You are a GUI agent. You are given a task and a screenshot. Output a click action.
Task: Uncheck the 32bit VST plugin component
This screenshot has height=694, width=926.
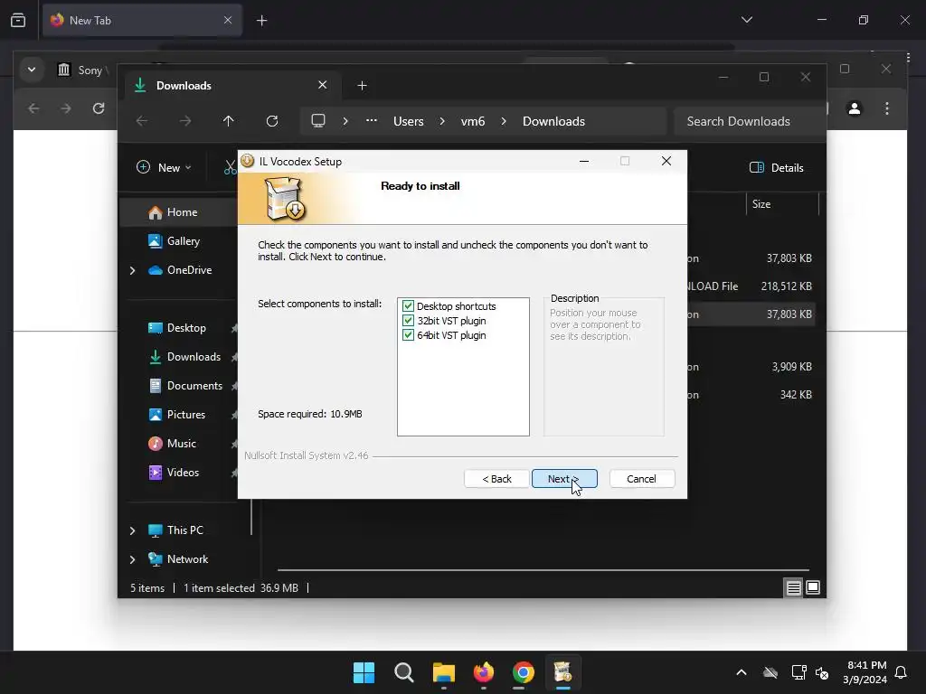click(408, 321)
